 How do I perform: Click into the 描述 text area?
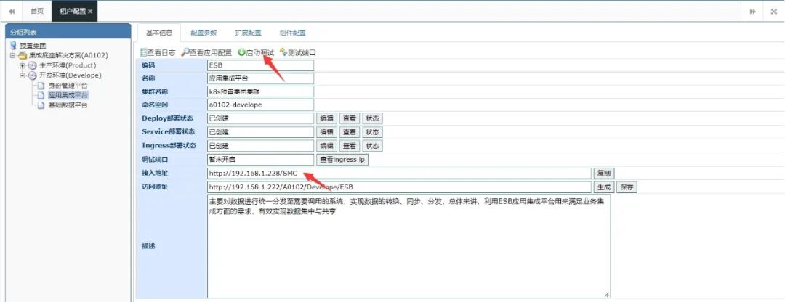coord(408,247)
